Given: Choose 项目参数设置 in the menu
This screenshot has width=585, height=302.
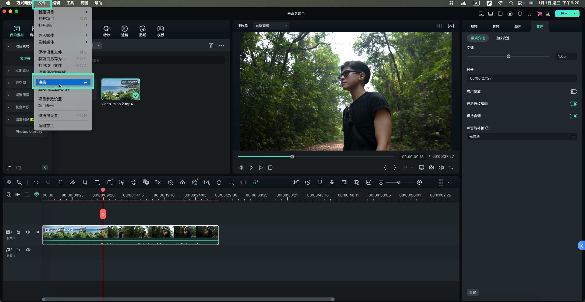Looking at the screenshot, I should coord(63,99).
